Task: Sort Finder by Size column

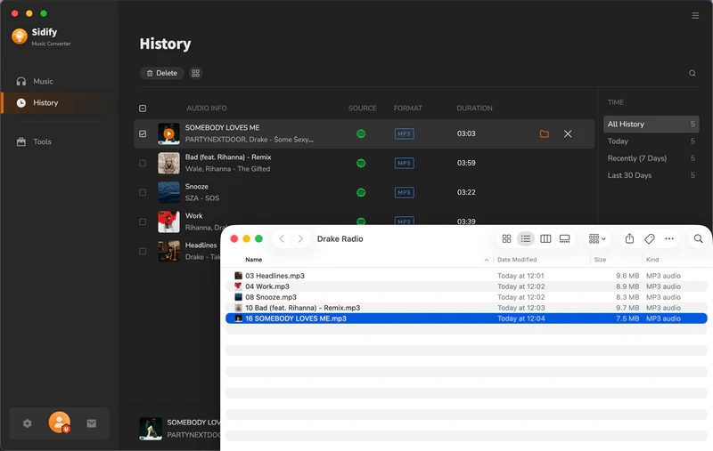Action: 600,260
